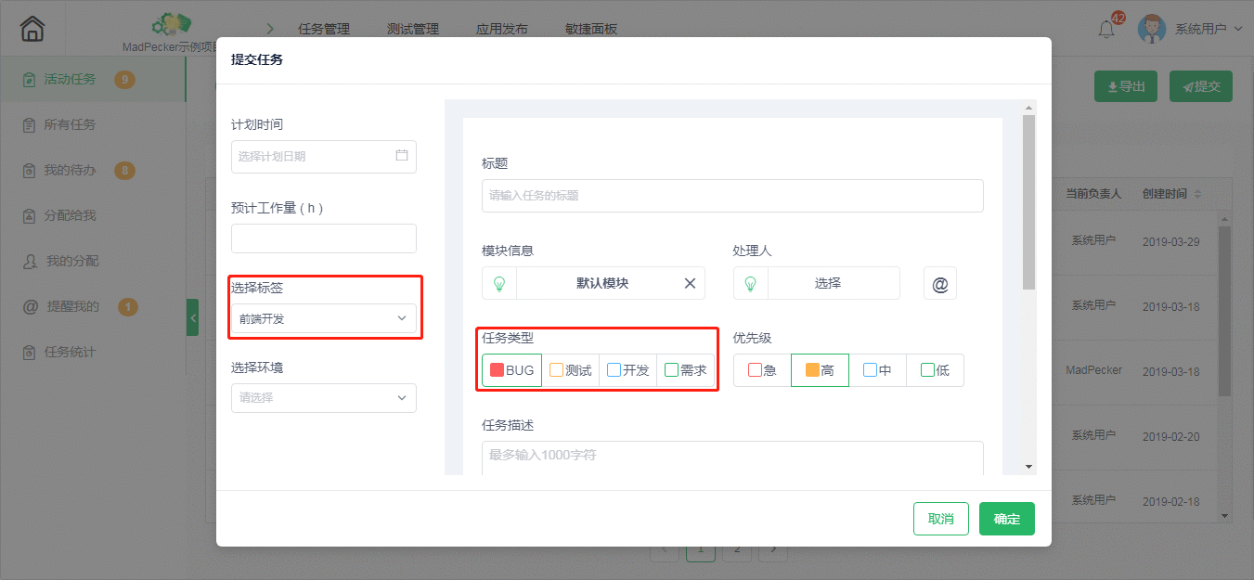The width and height of the screenshot is (1254, 580).
Task: Remove 默认模块 using the X icon
Action: click(690, 283)
